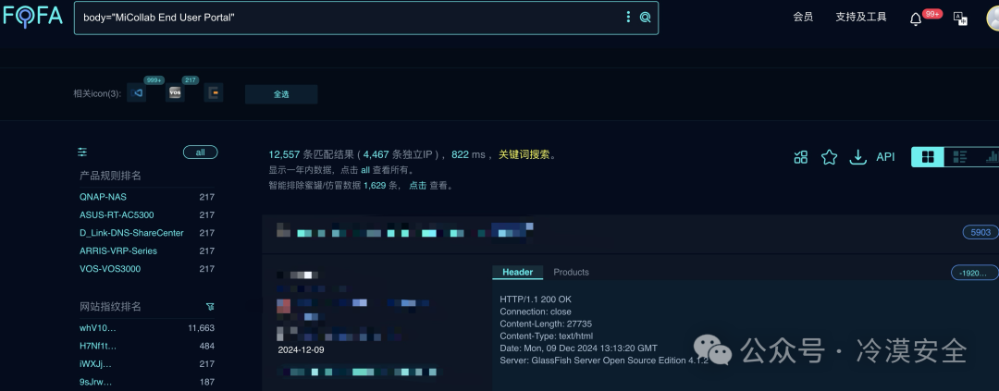Image resolution: width=999 pixels, height=391 pixels.
Task: Click 点击 to view excluded honeypot data
Action: [x=417, y=185]
